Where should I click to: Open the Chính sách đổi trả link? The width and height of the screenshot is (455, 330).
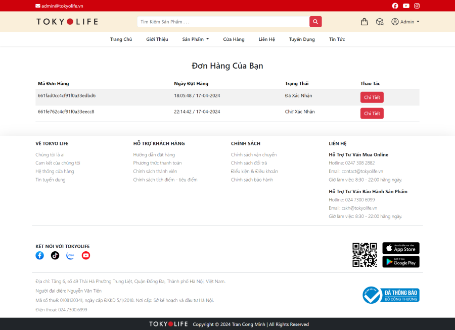coord(249,163)
